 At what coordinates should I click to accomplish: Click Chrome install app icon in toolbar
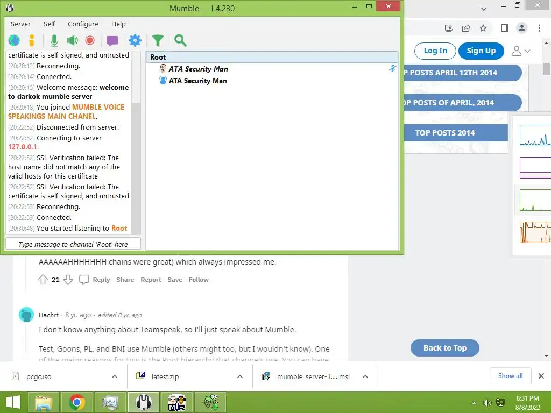click(449, 28)
